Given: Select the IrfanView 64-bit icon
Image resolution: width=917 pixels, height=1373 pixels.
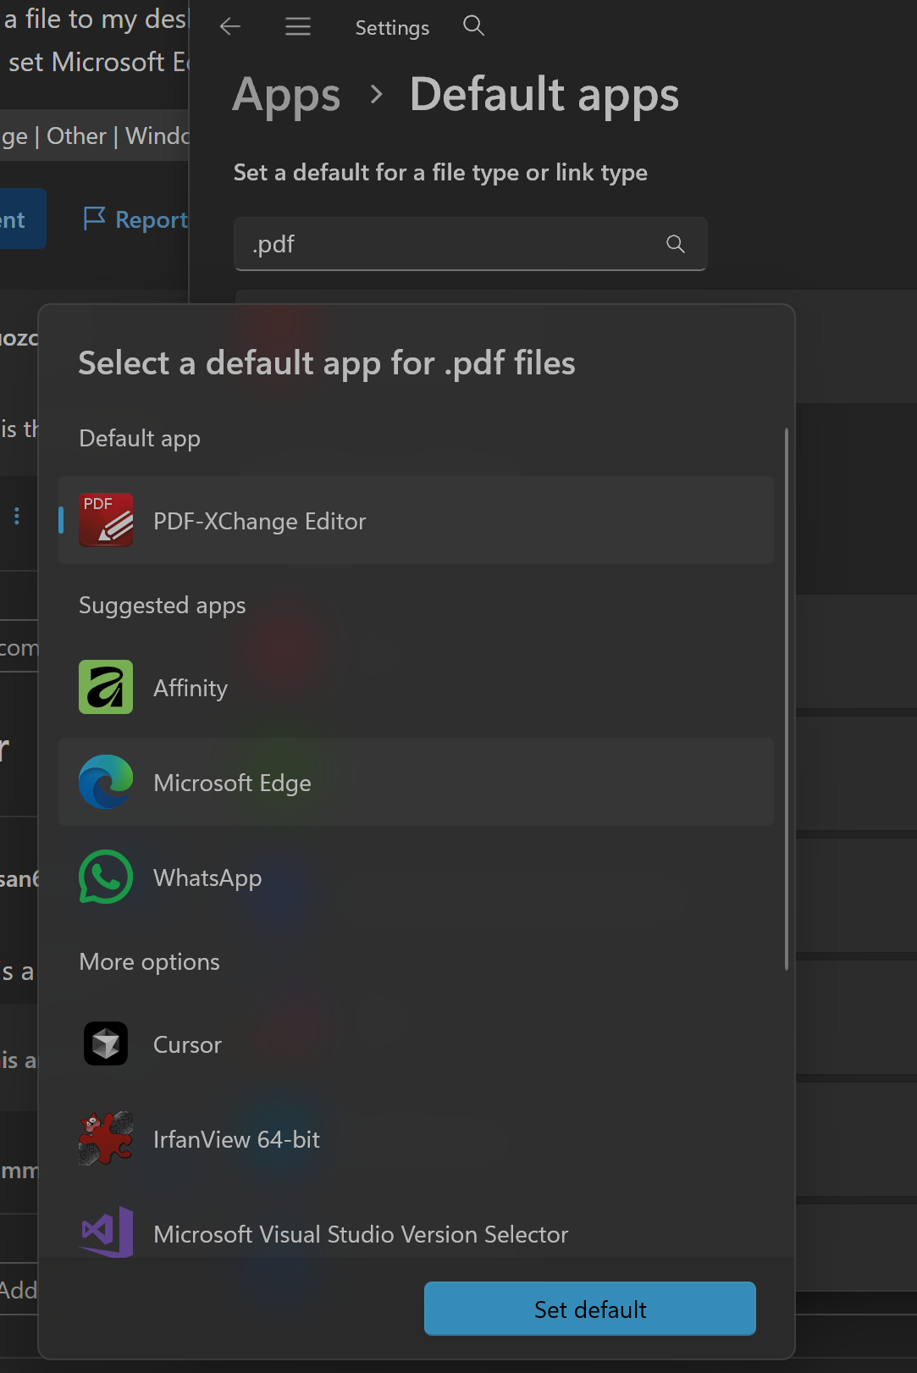Looking at the screenshot, I should coord(106,1138).
